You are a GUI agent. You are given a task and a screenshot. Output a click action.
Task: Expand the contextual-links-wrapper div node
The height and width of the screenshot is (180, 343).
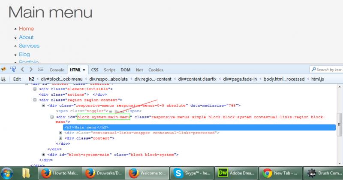coord(60,133)
